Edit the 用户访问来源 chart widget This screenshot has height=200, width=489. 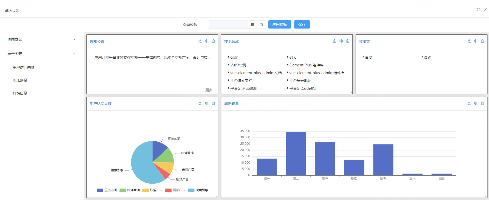pos(200,103)
